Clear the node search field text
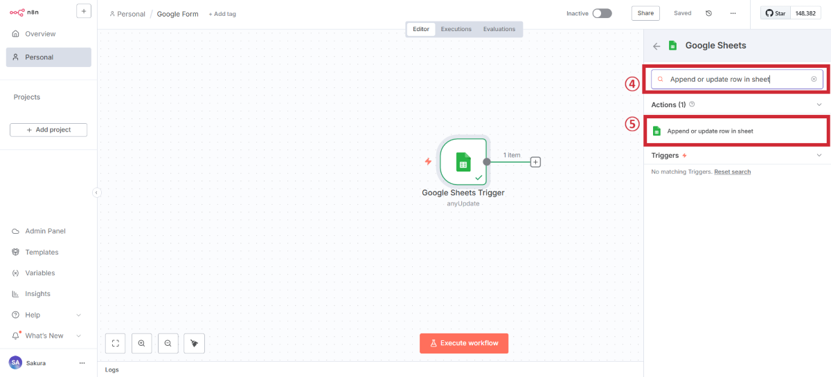This screenshot has width=831, height=377. pyautogui.click(x=814, y=80)
